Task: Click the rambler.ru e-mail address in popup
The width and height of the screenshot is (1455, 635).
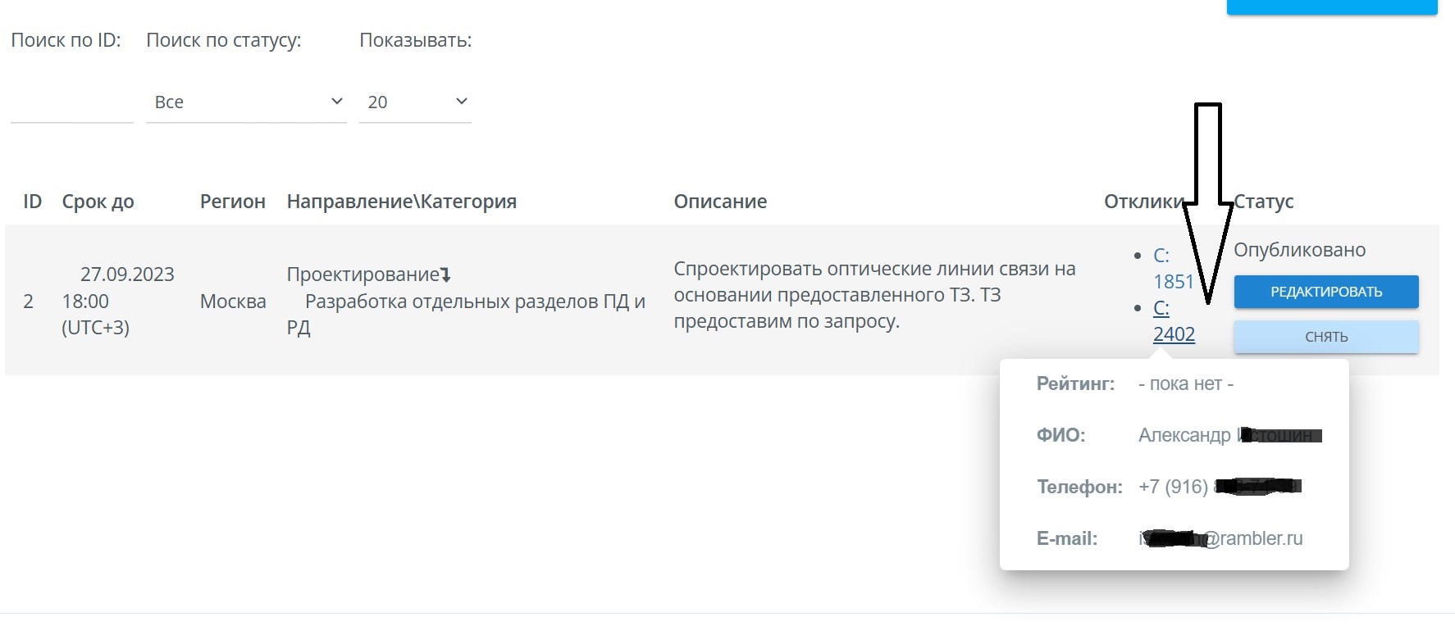Action: pos(1220,538)
